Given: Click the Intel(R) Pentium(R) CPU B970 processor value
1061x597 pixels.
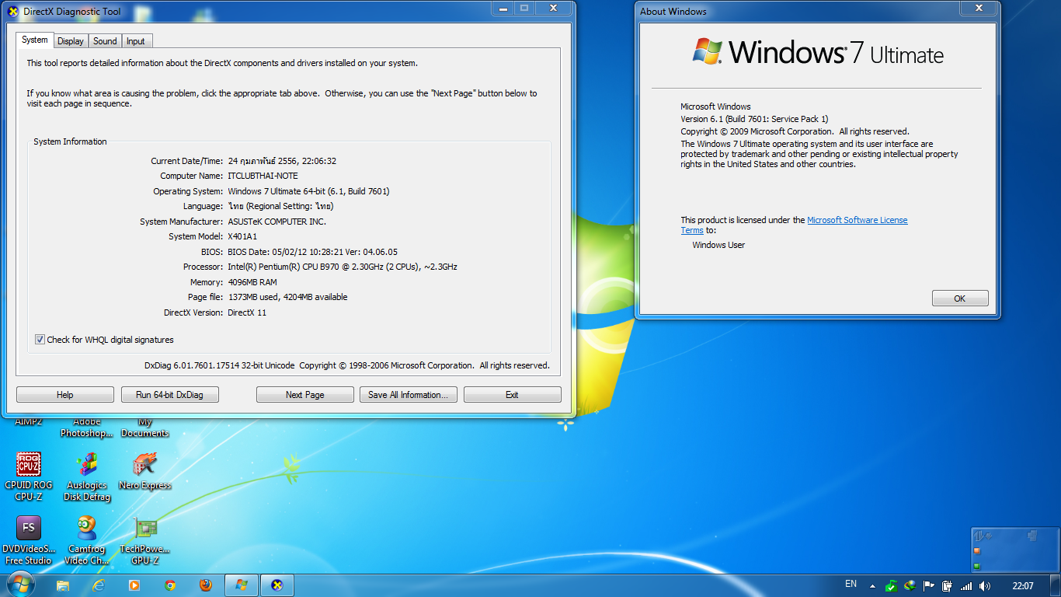Looking at the screenshot, I should coord(343,267).
